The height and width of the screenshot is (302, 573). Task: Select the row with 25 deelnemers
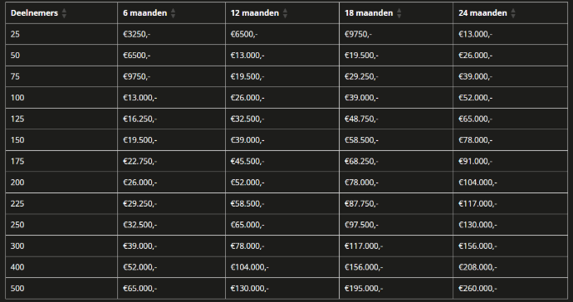coord(286,34)
